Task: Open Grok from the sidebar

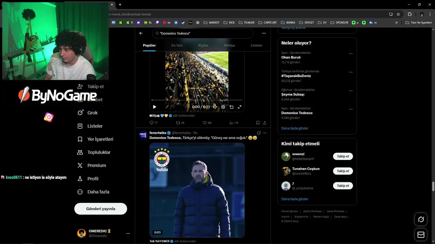Action: 87,113
